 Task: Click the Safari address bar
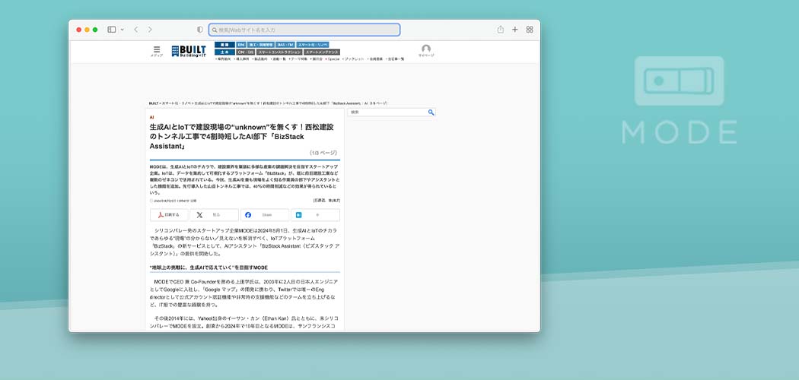click(x=304, y=30)
